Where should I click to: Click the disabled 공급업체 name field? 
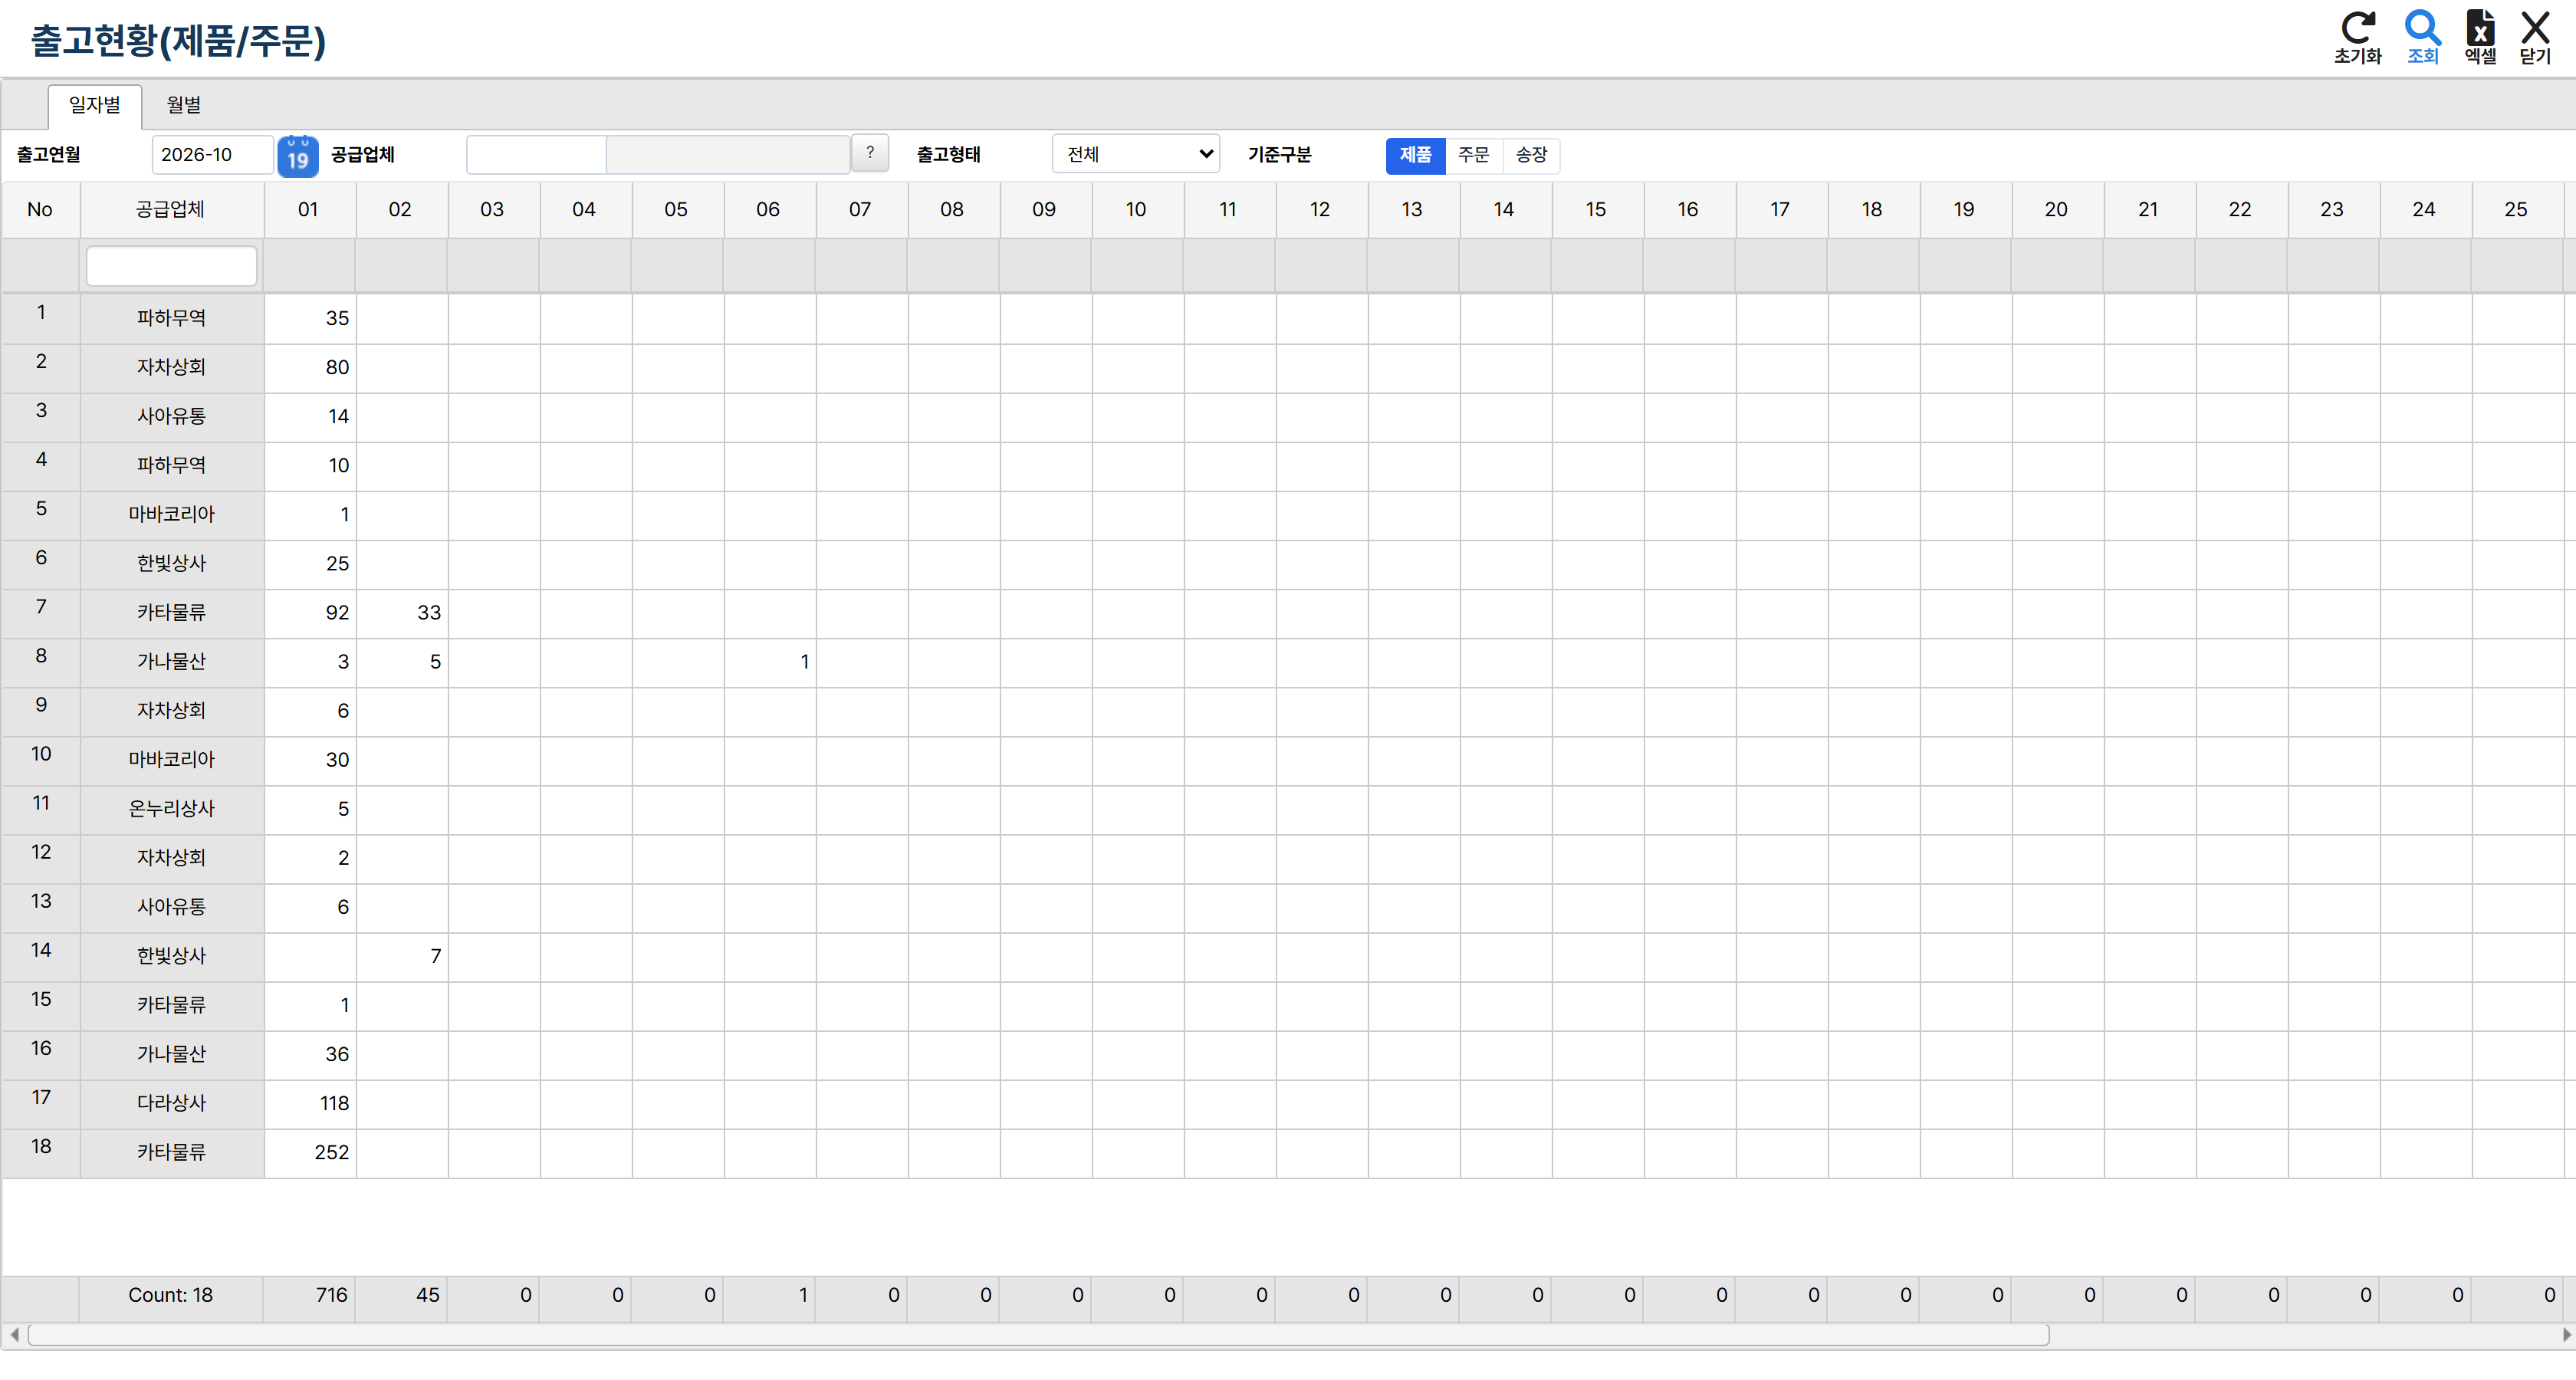pos(728,155)
